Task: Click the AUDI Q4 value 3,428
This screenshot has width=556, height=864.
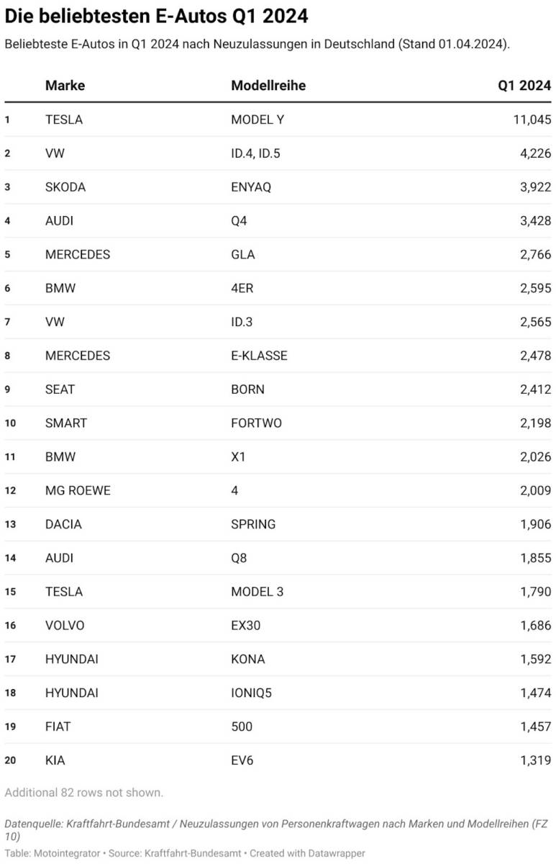Action: click(x=533, y=221)
